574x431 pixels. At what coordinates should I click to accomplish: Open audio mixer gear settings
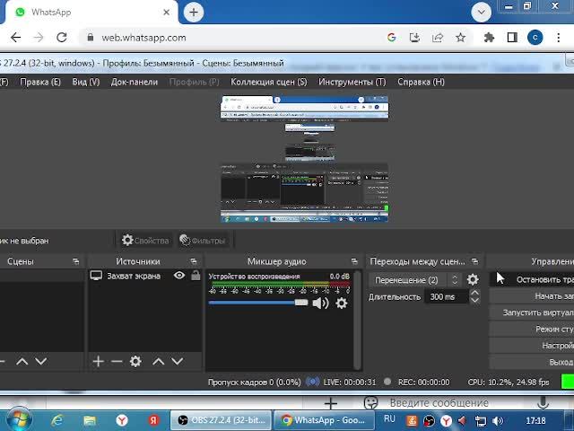(x=341, y=303)
